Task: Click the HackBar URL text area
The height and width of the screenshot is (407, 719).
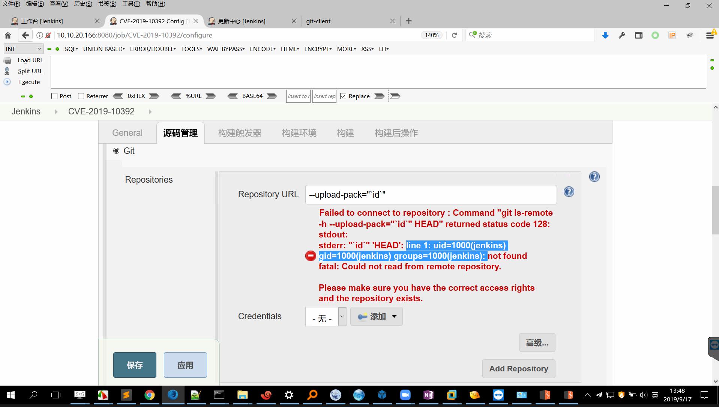Action: pos(378,72)
